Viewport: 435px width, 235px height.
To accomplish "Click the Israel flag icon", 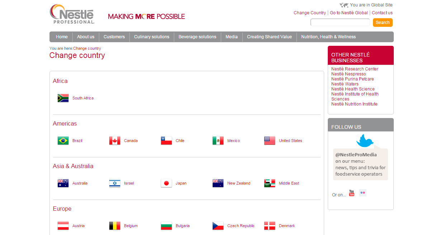I will click(x=115, y=183).
